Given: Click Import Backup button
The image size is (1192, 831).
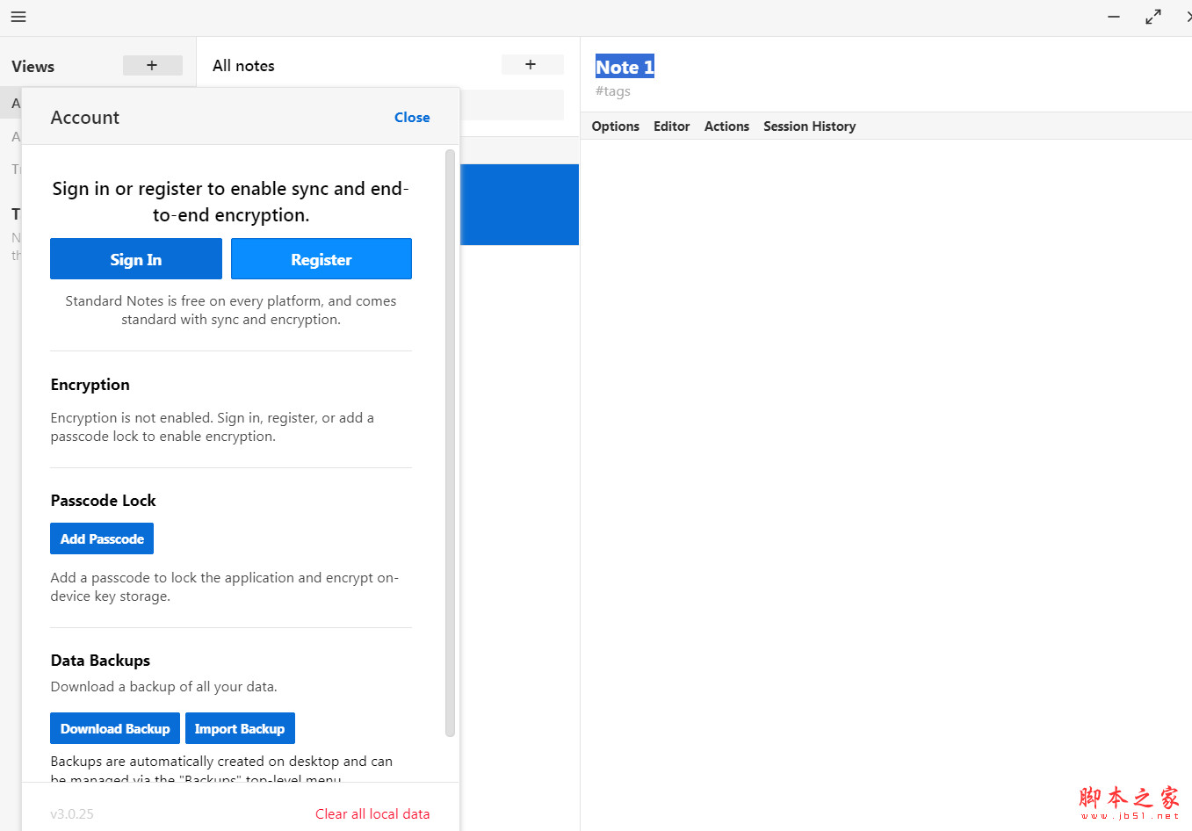Looking at the screenshot, I should (240, 728).
